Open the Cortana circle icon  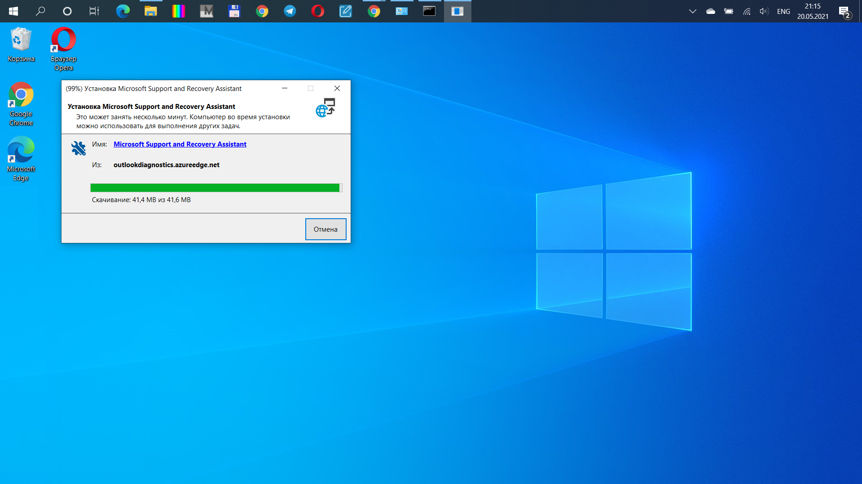[67, 11]
